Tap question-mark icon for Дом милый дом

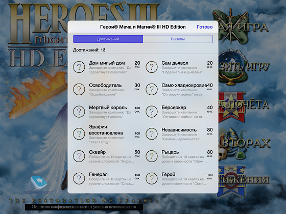(79, 67)
